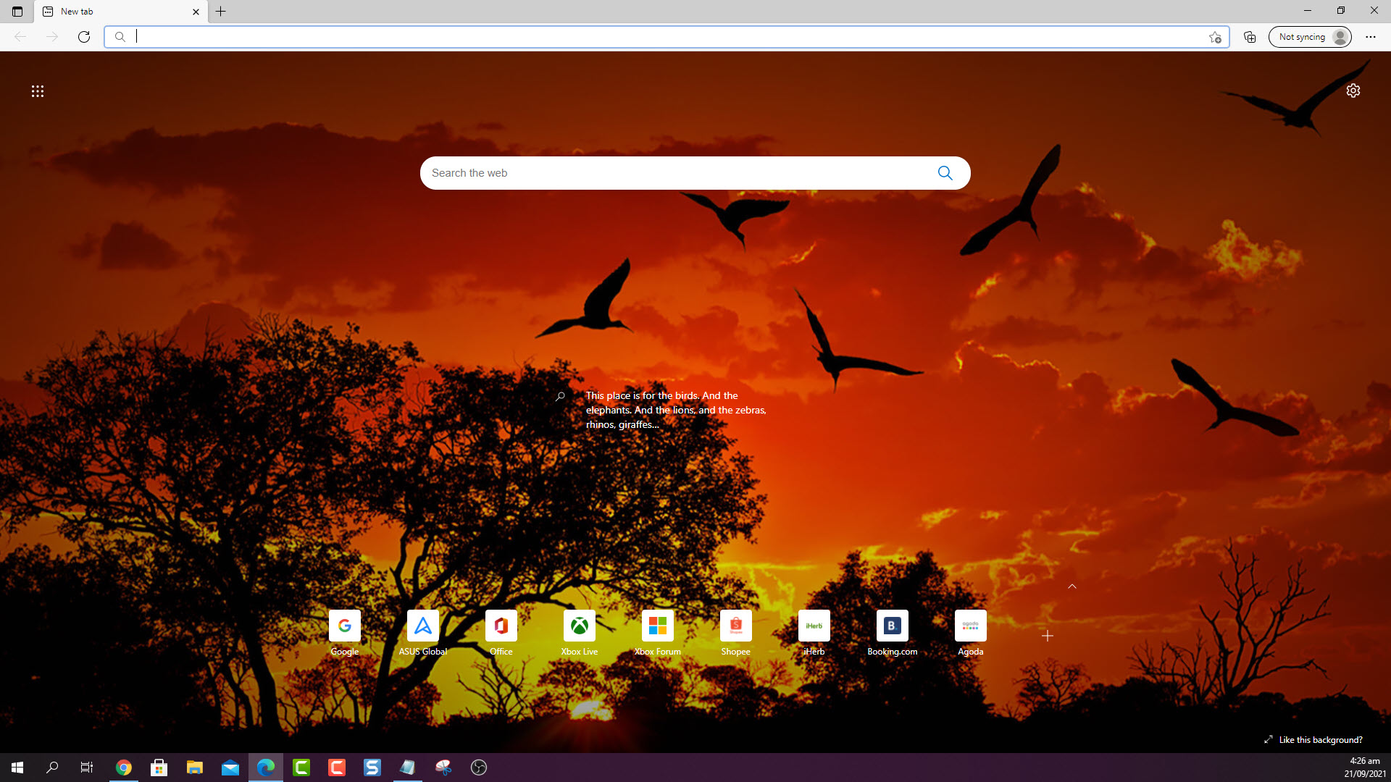Add this page to favorites star
Screen dimensions: 1391x782
(x=1215, y=37)
